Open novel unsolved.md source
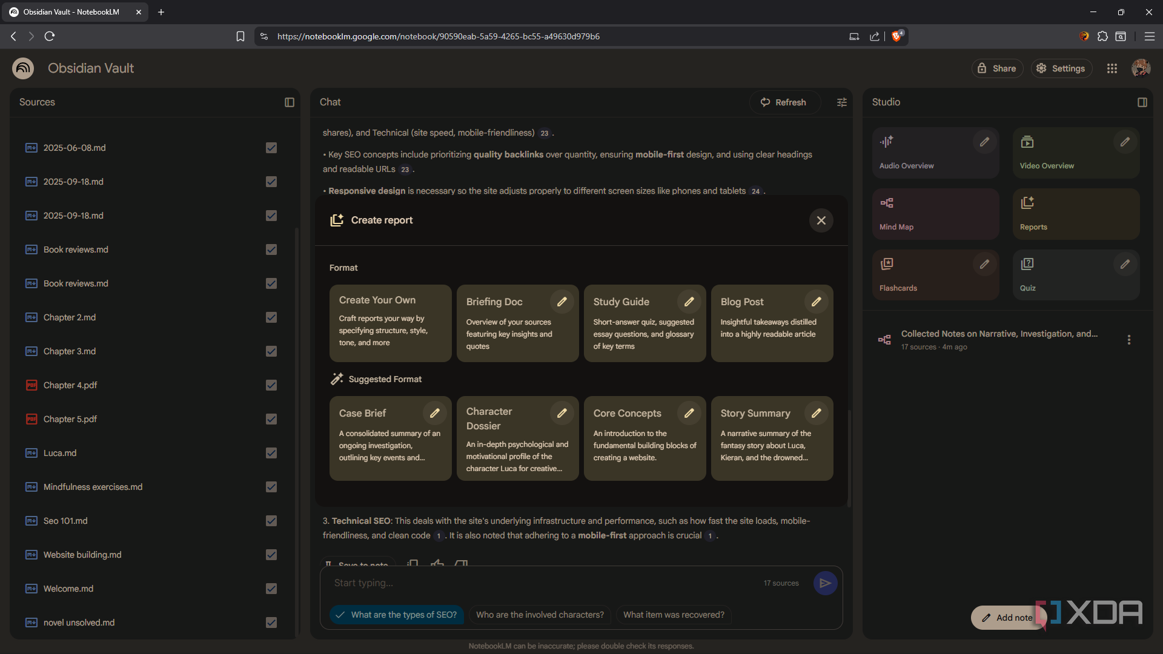This screenshot has width=1163, height=654. [79, 623]
